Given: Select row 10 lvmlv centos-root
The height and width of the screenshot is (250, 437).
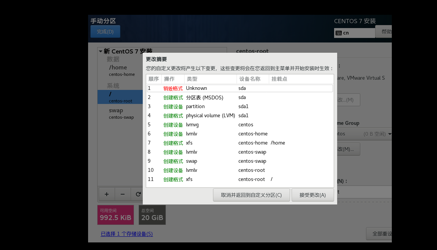Looking at the screenshot, I should click(x=240, y=170).
